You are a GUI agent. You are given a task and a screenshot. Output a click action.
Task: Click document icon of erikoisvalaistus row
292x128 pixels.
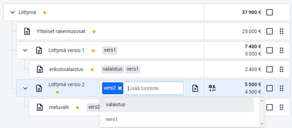click(39, 69)
